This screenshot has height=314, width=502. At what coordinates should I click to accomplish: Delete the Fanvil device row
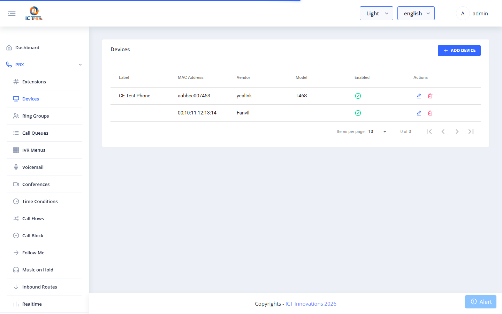(430, 113)
